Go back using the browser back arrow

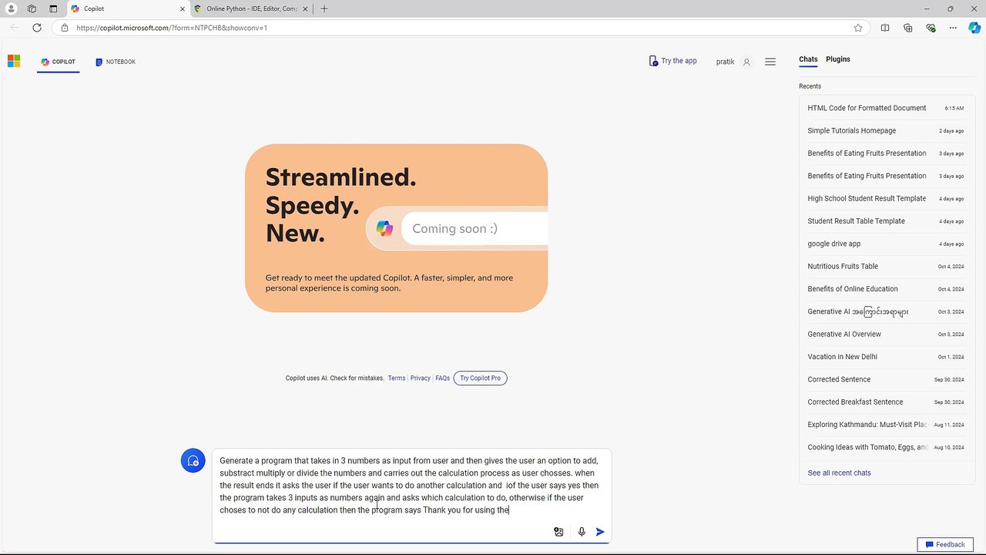[14, 28]
